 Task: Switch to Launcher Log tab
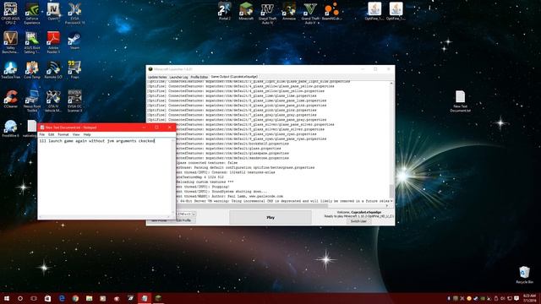click(x=178, y=77)
